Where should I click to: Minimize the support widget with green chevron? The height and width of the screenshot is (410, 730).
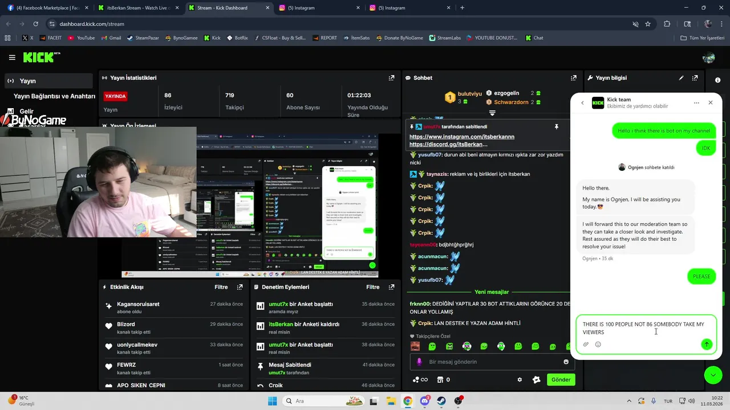[x=713, y=374]
